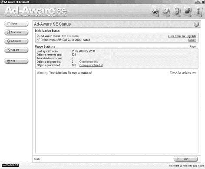Select the 'Last system scan' date value

[83, 51]
